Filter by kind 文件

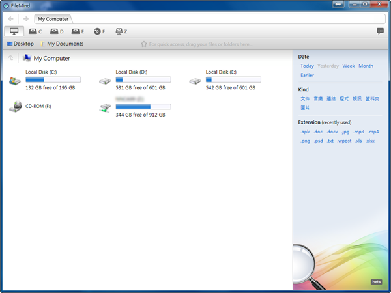pyautogui.click(x=305, y=99)
